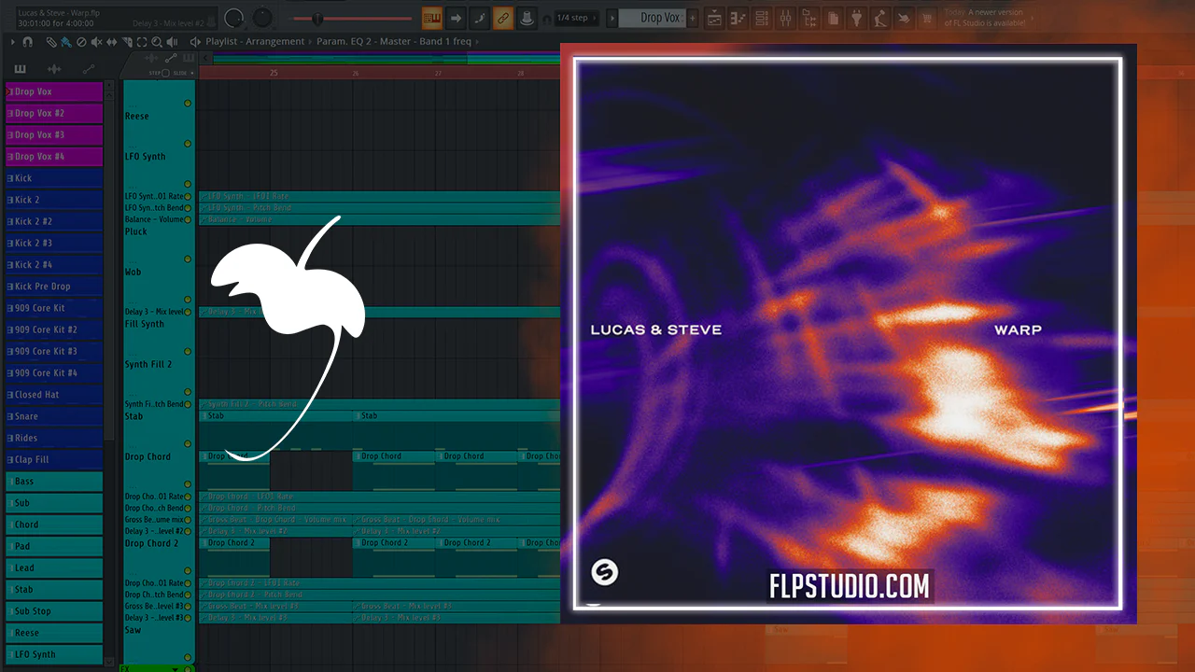Click the right-arrow auto scroll icon
The width and height of the screenshot is (1195, 672).
coord(456,18)
